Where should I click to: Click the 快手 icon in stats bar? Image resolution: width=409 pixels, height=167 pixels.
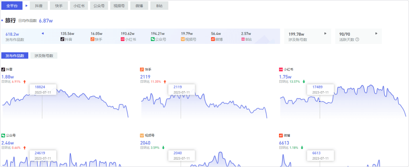coord(93,39)
